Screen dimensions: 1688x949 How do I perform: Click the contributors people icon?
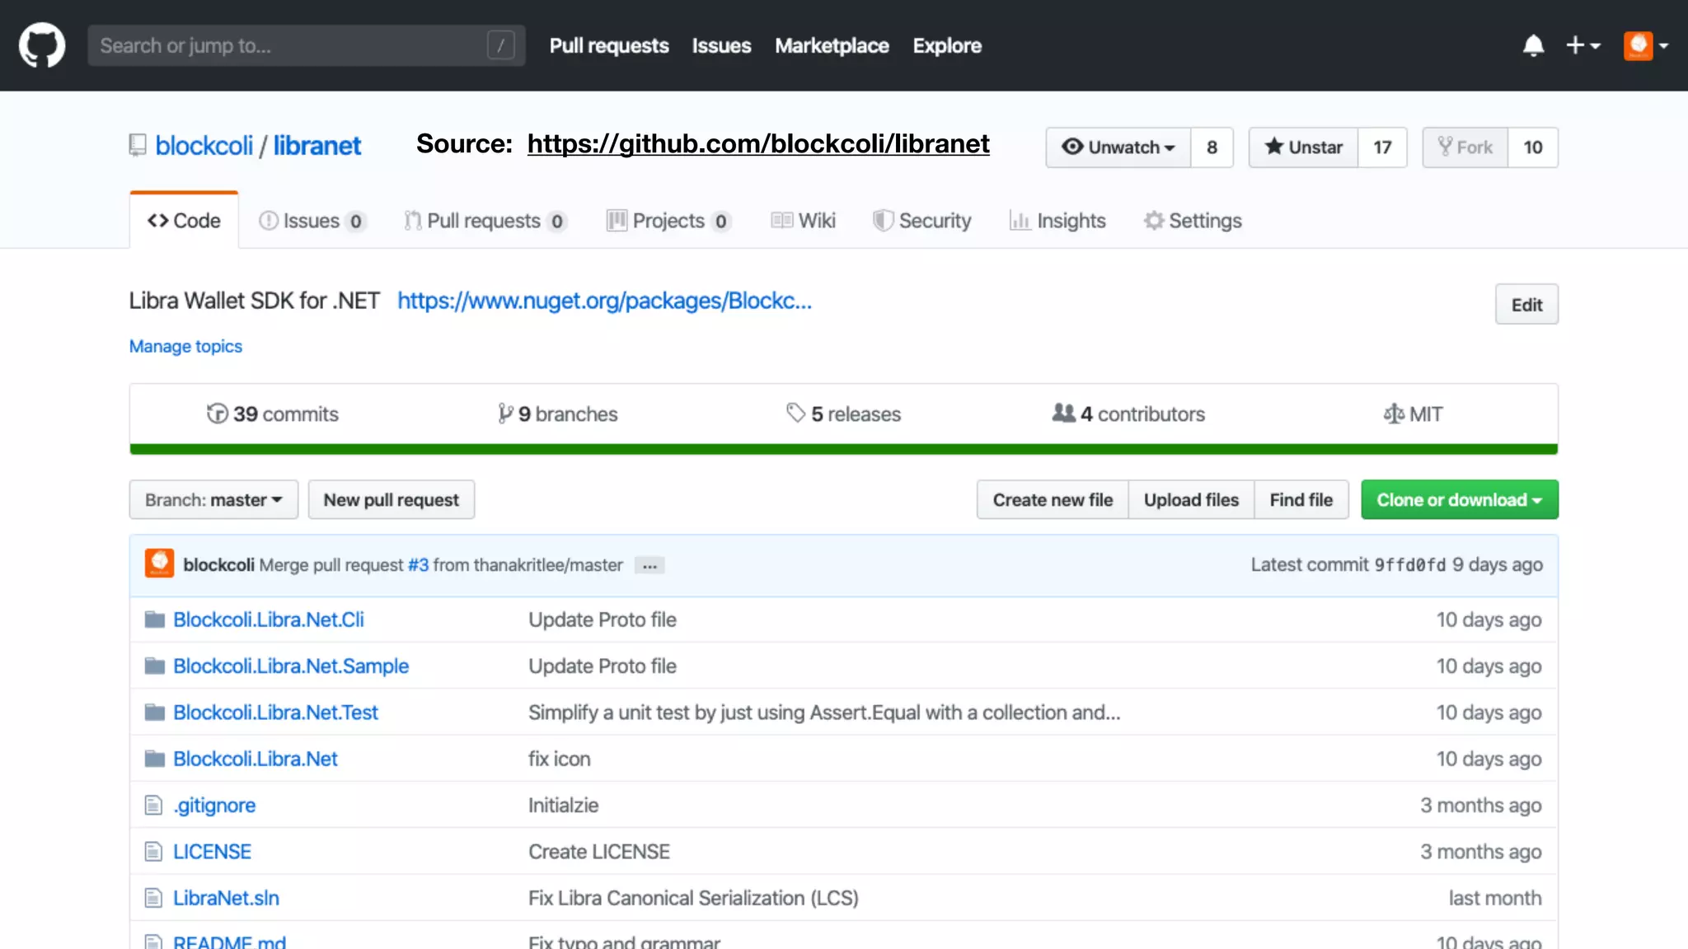1063,414
